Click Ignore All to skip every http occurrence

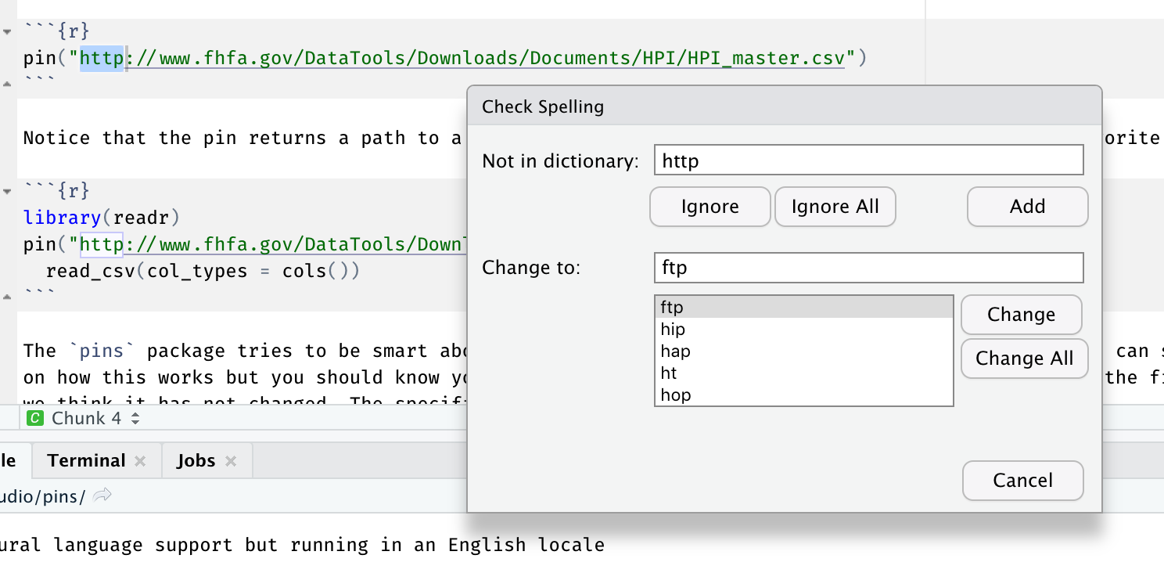point(835,207)
